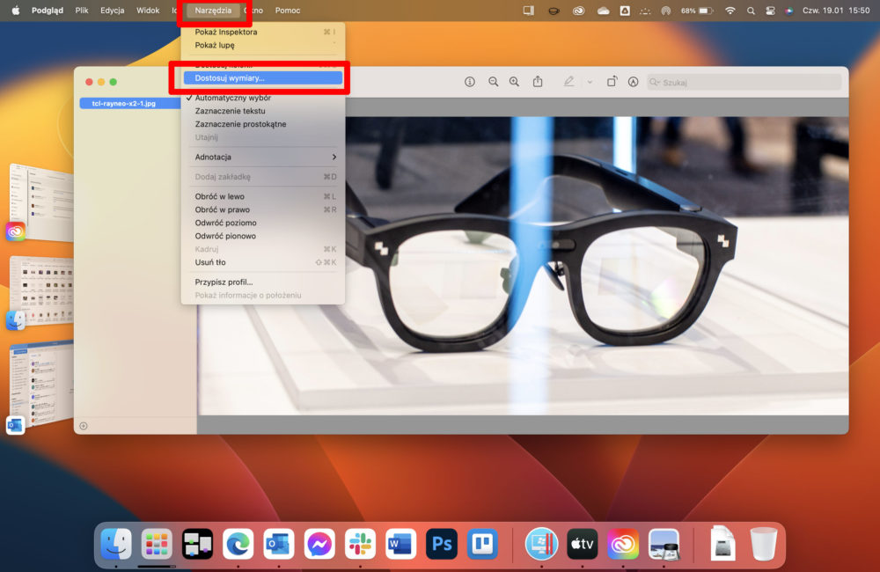
Task: Launch Outlook from the Dock
Action: pyautogui.click(x=279, y=543)
